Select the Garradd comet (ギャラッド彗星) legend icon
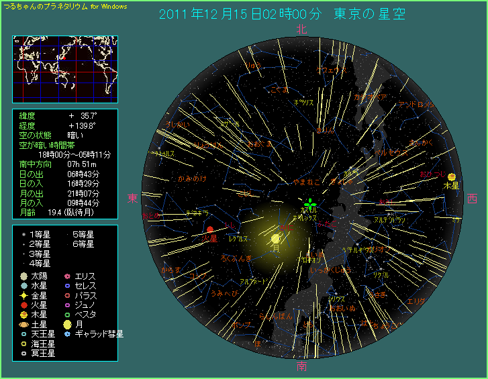This screenshot has width=488, height=379. [67, 333]
